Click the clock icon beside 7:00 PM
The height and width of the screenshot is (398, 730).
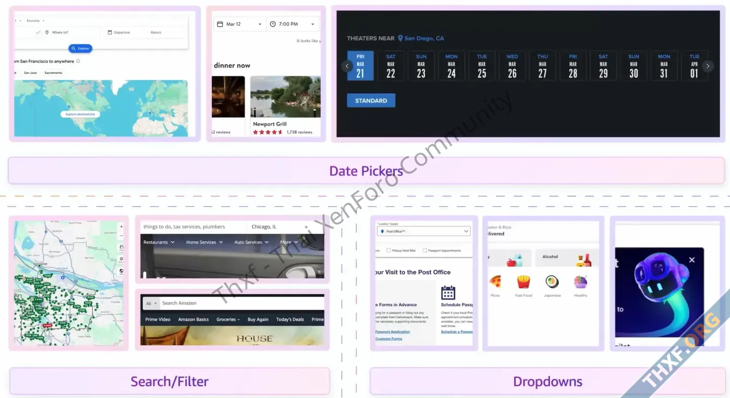tap(273, 24)
